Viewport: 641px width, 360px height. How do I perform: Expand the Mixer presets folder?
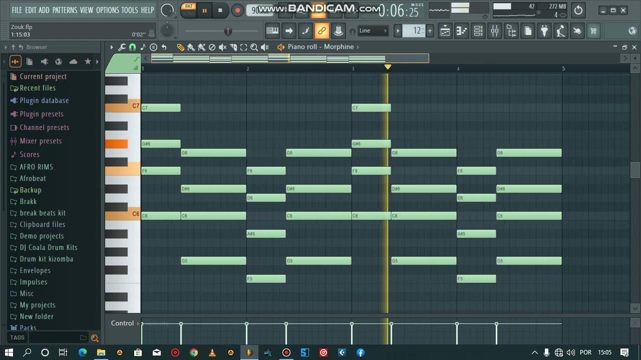pos(41,141)
